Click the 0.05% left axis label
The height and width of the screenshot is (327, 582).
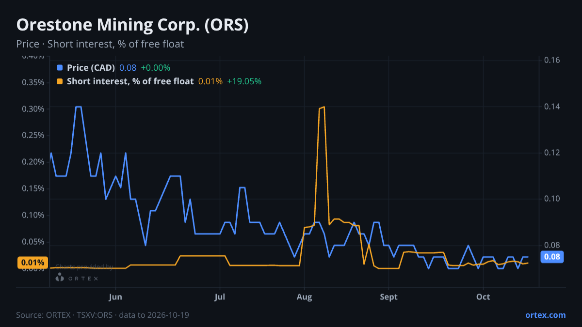coord(33,242)
